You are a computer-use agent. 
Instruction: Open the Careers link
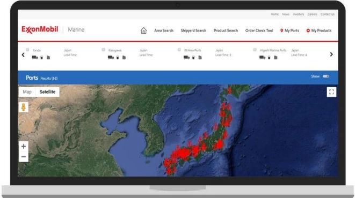[x=312, y=14]
